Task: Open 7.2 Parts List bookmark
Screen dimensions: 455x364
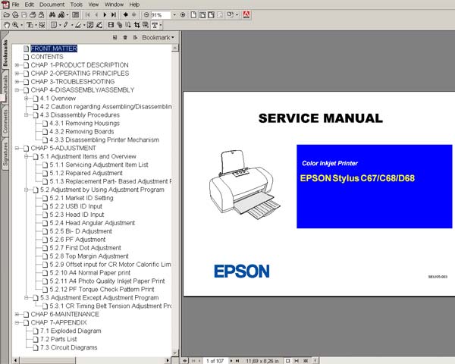Action: [x=58, y=339]
